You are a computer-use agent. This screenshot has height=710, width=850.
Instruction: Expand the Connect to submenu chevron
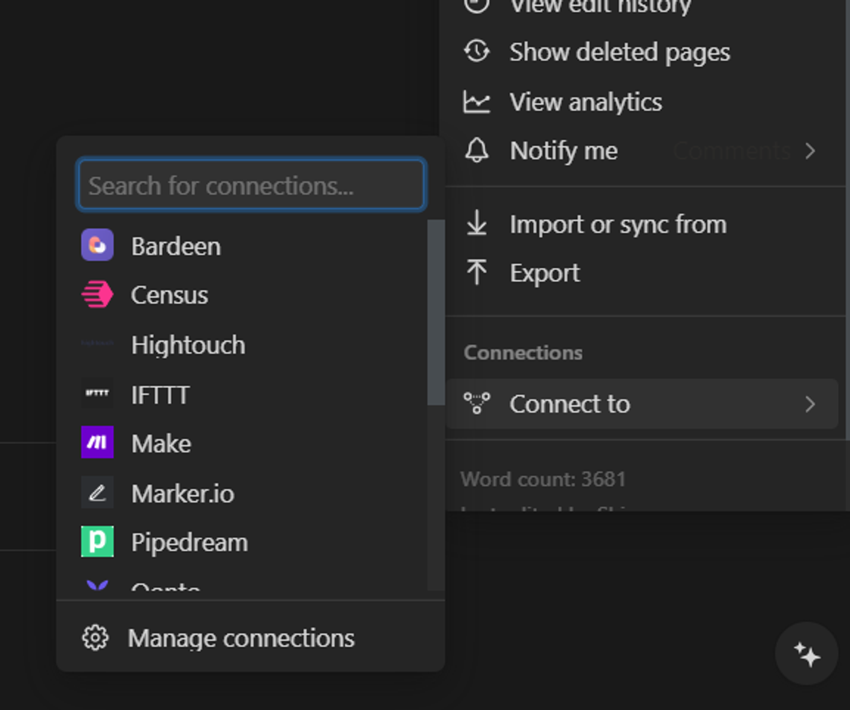[x=810, y=404]
